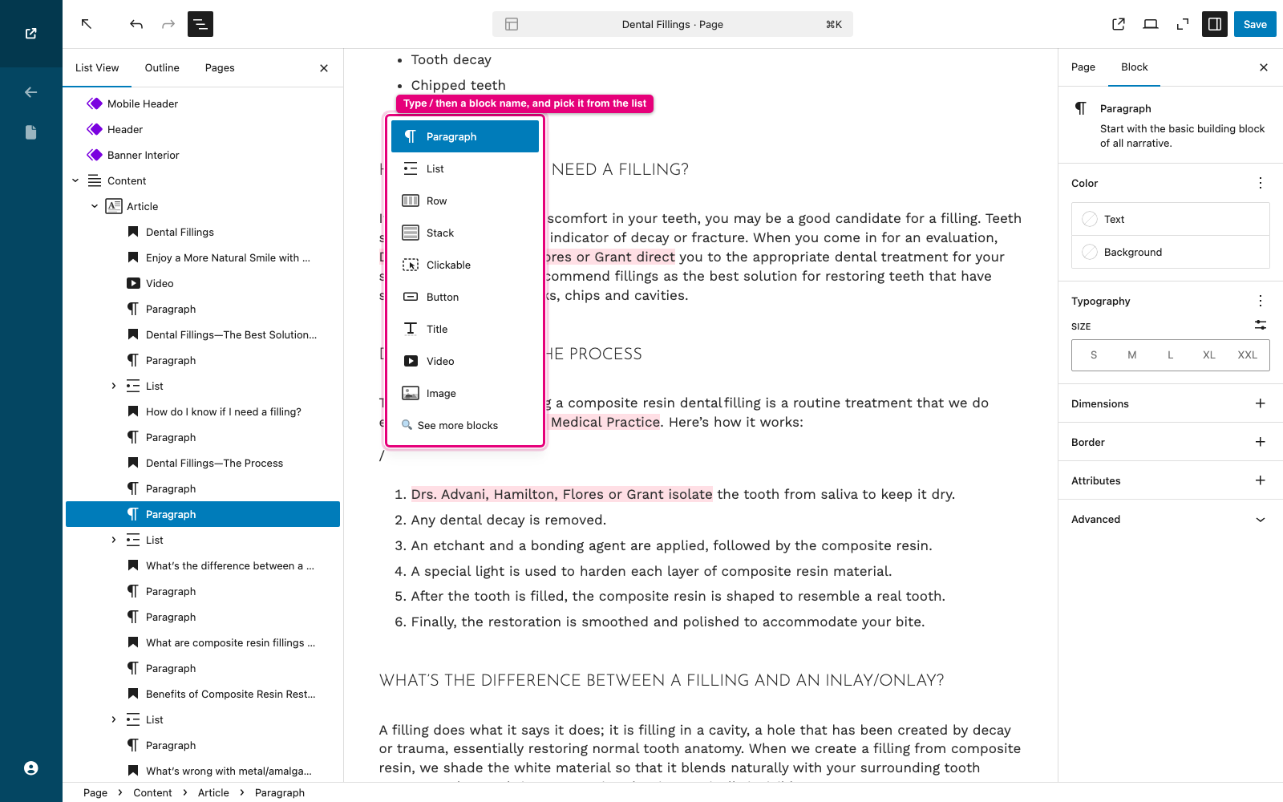Open the pages document icon in the dark sidebar
The width and height of the screenshot is (1283, 802).
pyautogui.click(x=31, y=132)
